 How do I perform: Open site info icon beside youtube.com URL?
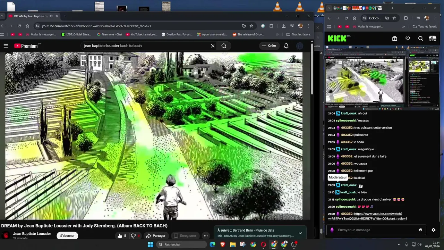point(37,26)
